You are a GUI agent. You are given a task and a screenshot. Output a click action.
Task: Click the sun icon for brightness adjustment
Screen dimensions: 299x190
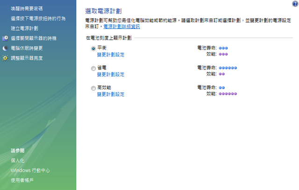[5, 58]
